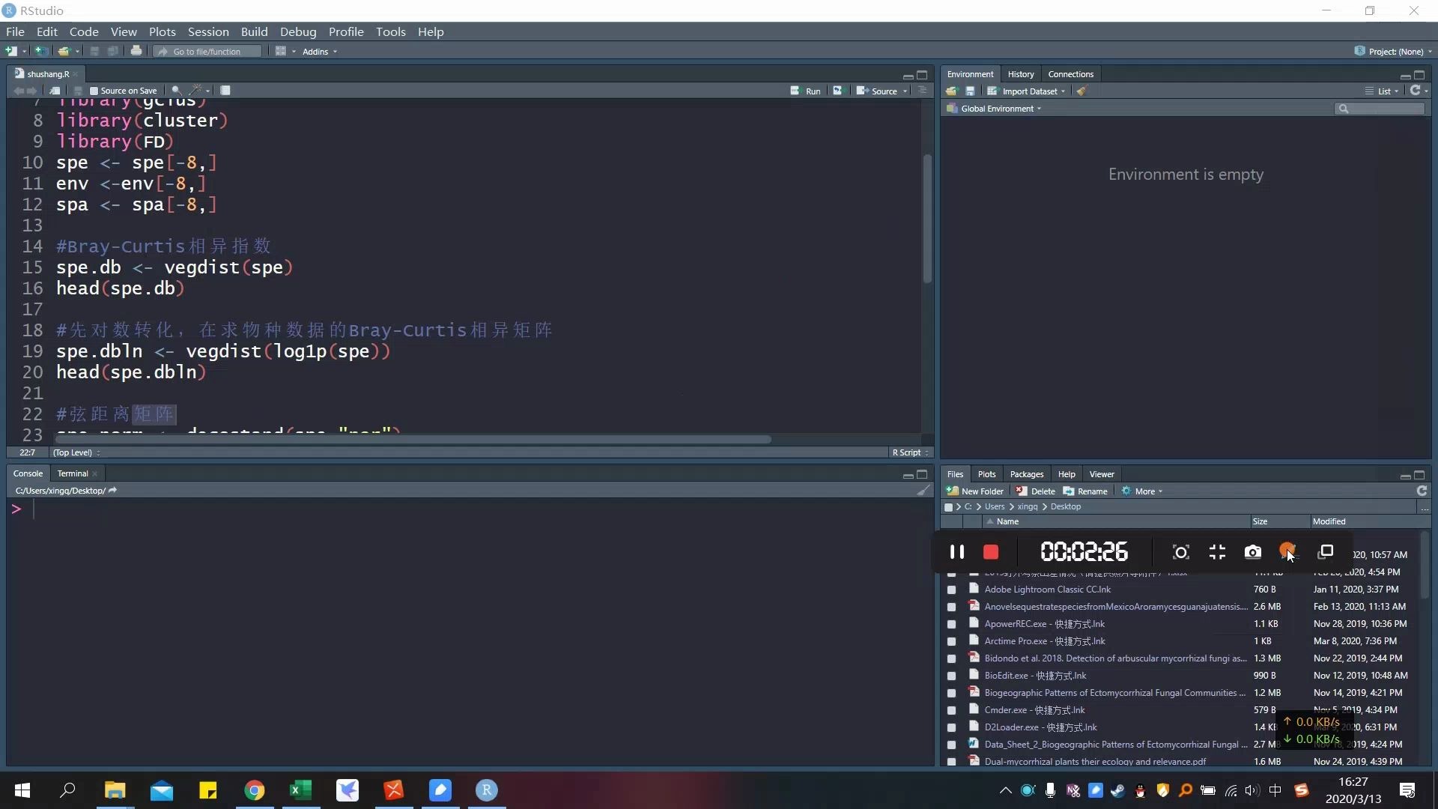Click the code tools magic wand icon
The width and height of the screenshot is (1438, 809).
point(195,90)
